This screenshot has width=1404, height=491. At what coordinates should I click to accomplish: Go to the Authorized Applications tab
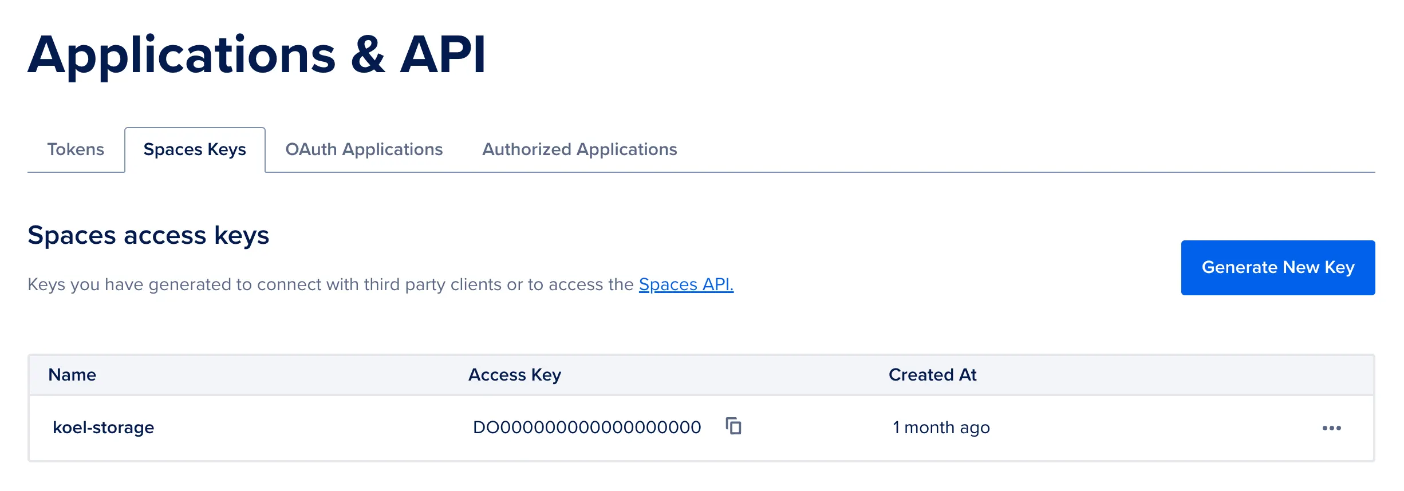pyautogui.click(x=579, y=149)
